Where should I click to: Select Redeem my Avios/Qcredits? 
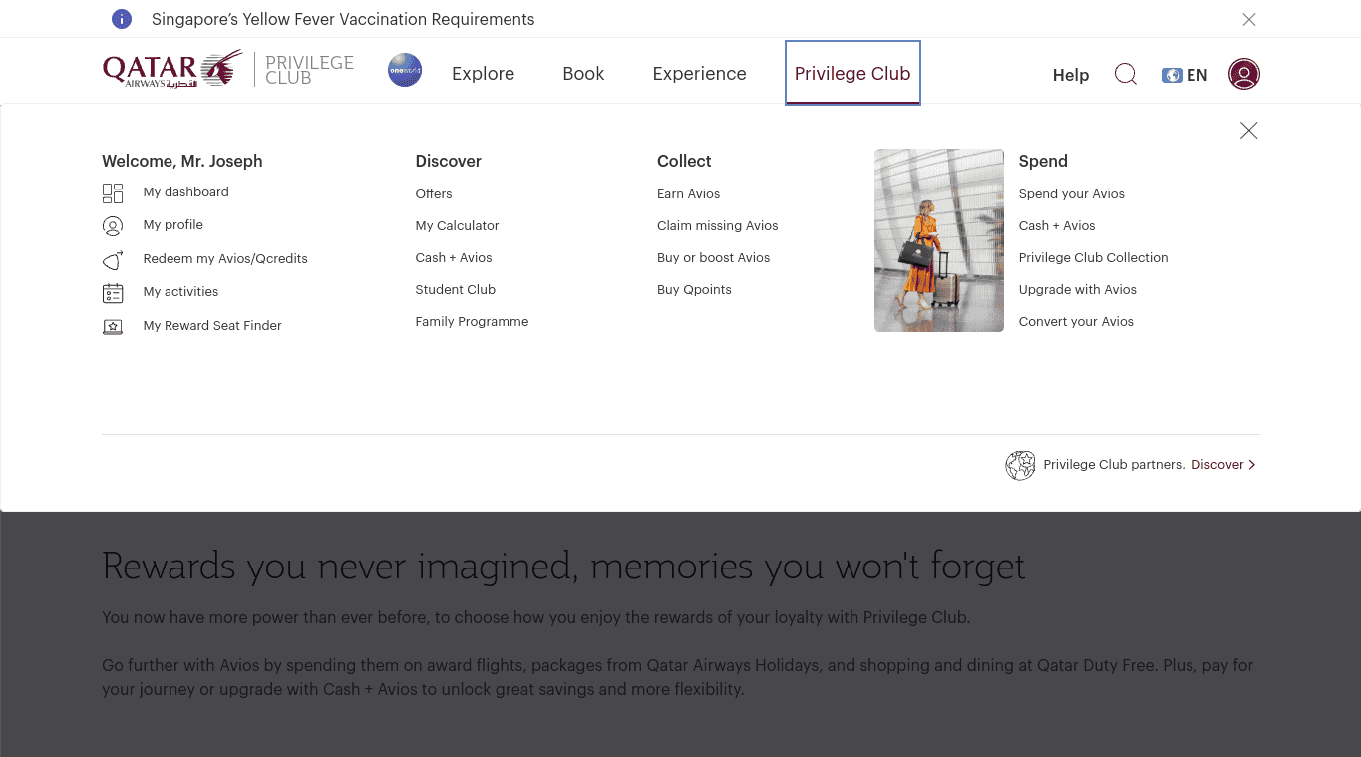tap(225, 259)
